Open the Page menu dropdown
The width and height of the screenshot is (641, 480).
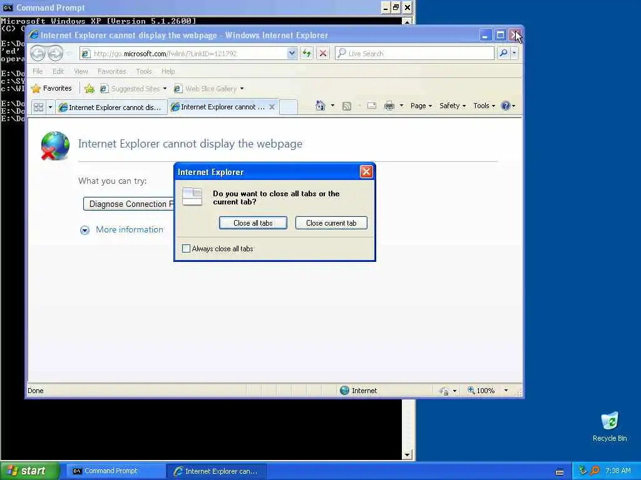[421, 106]
